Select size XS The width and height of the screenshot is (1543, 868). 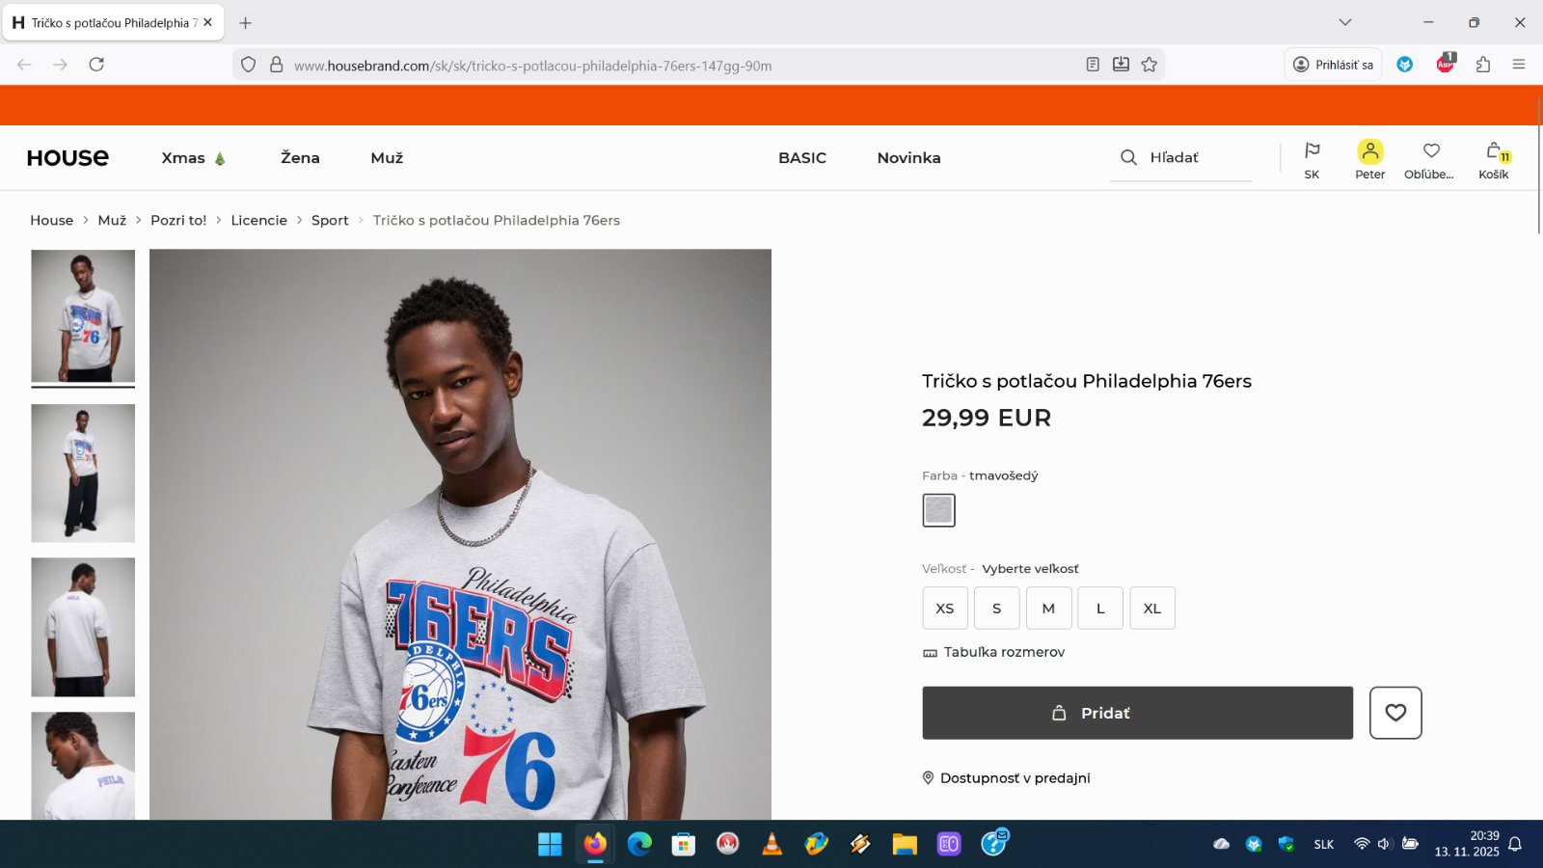(945, 609)
